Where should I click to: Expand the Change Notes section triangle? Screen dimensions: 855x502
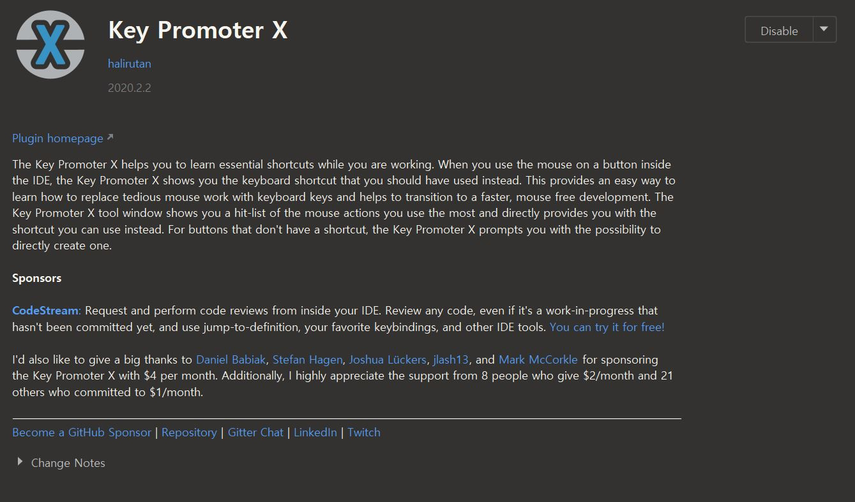[x=20, y=462]
